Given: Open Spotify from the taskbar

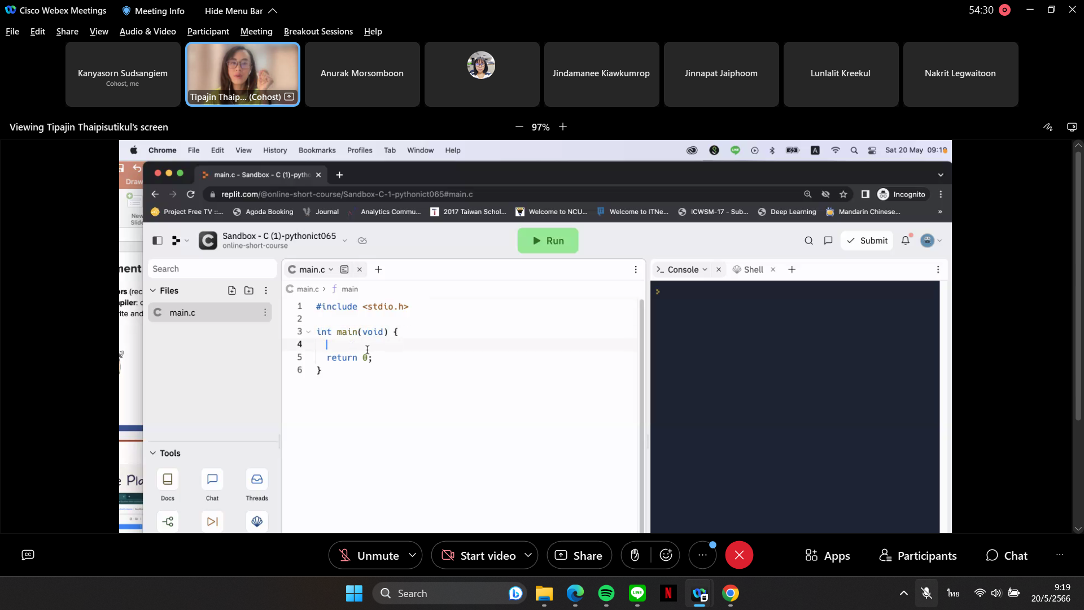Looking at the screenshot, I should coord(606,593).
